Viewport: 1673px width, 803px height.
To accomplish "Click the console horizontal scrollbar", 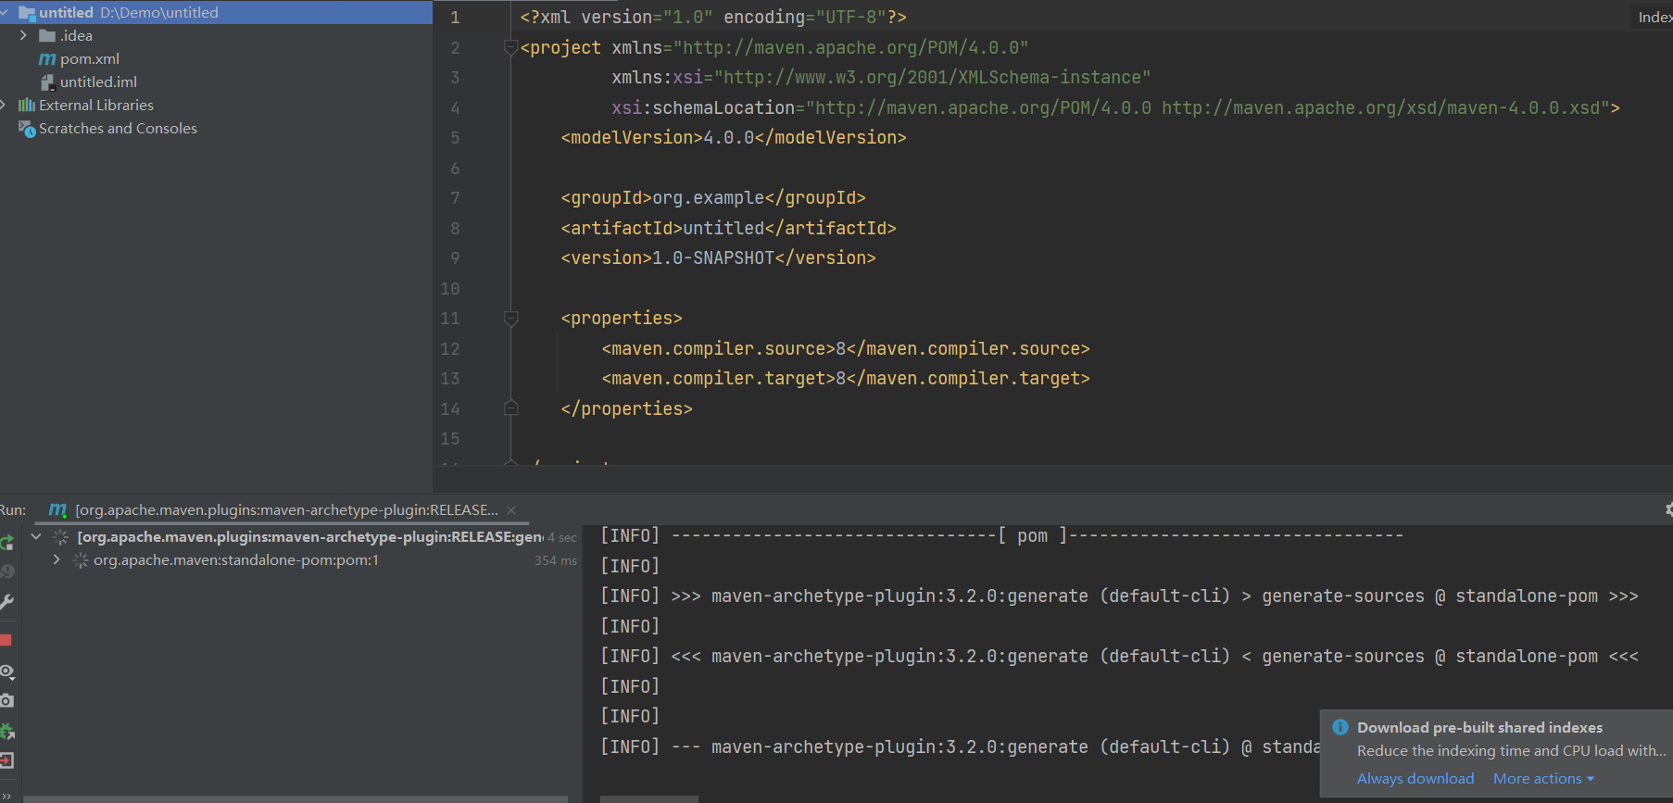I will click(648, 798).
